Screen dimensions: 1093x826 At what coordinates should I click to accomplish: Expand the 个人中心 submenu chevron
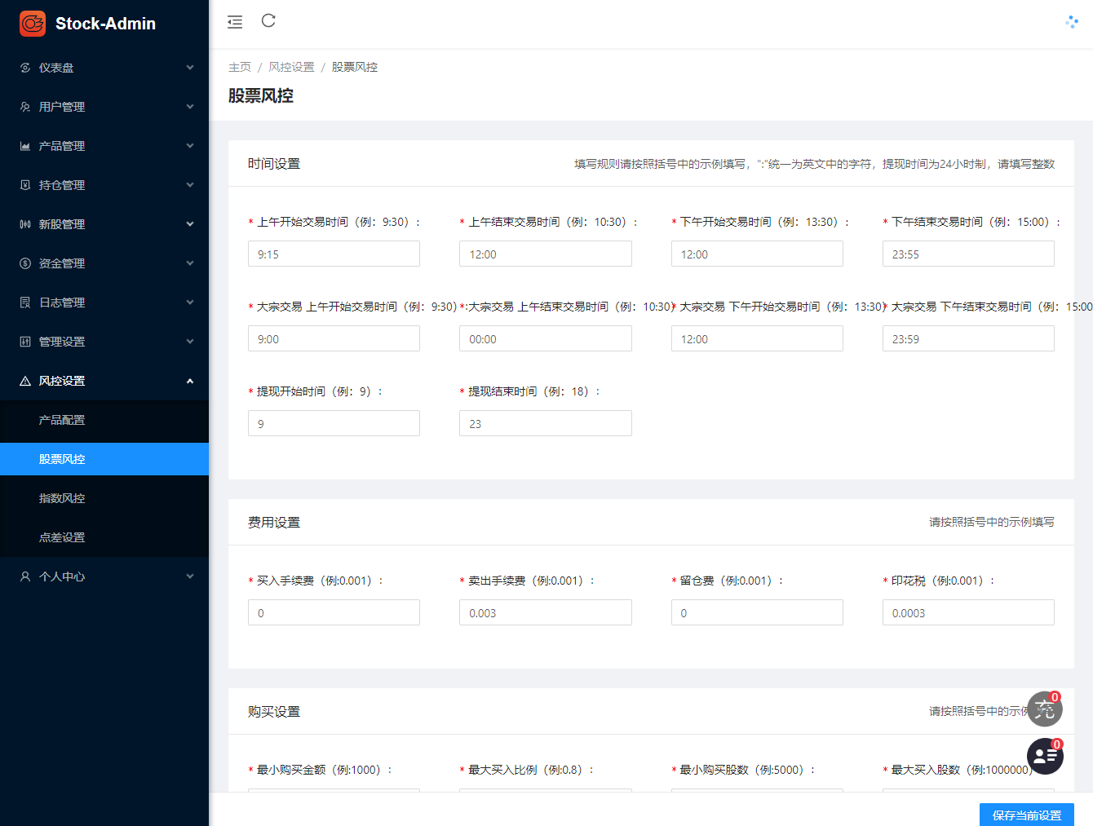[x=189, y=576]
